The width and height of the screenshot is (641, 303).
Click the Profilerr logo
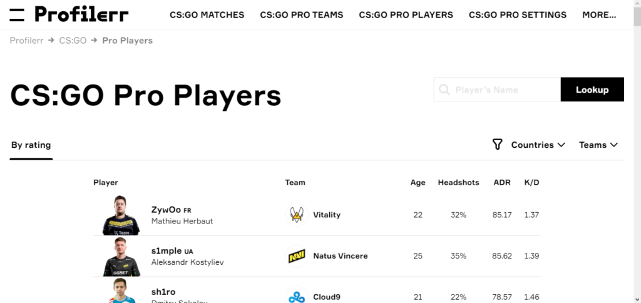coord(81,14)
